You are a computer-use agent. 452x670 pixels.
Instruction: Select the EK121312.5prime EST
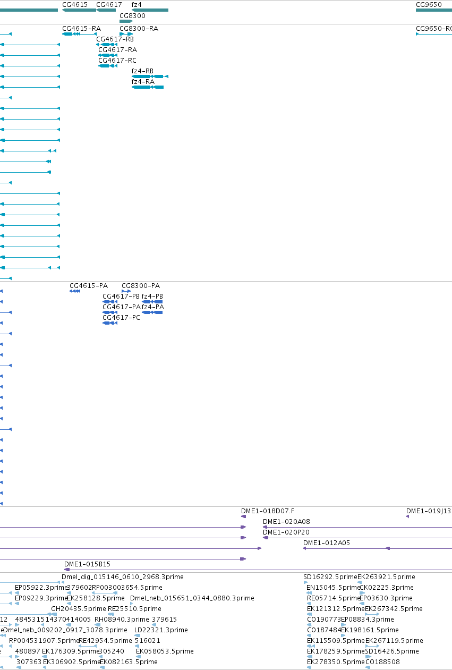[309, 614]
